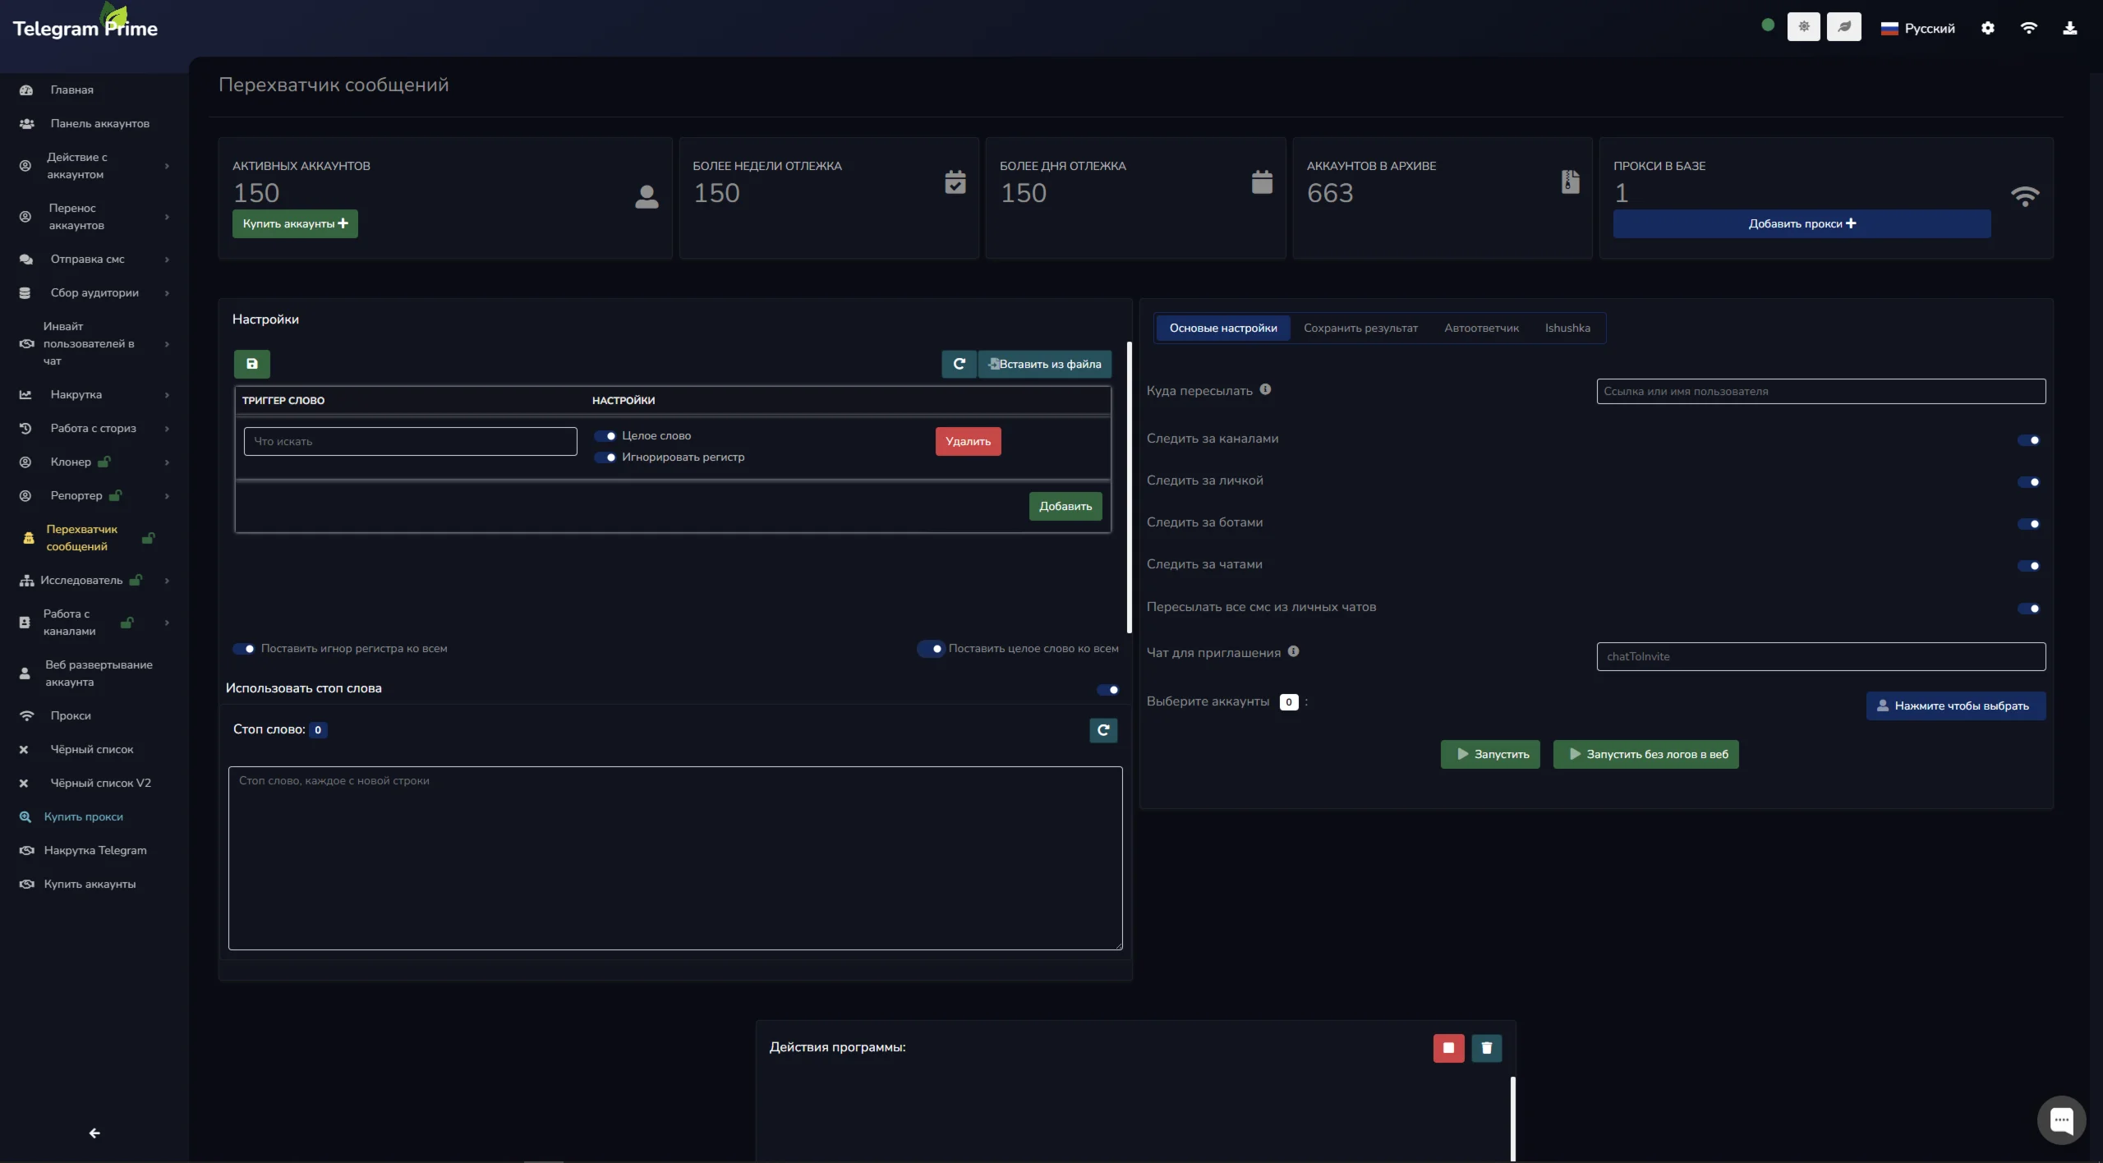Click info icon beside Куда пересылать
The image size is (2103, 1163).
(1265, 390)
